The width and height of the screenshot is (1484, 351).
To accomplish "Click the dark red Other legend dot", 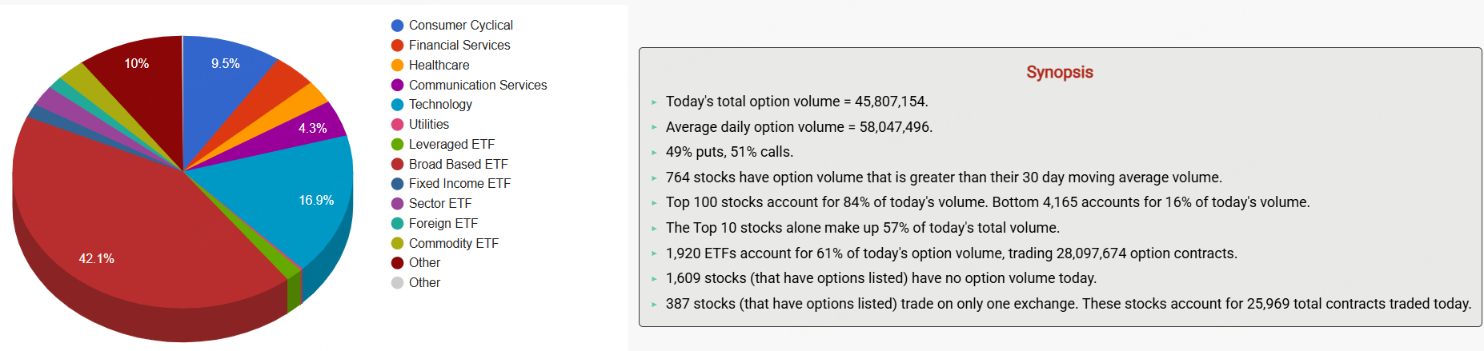I will point(397,263).
